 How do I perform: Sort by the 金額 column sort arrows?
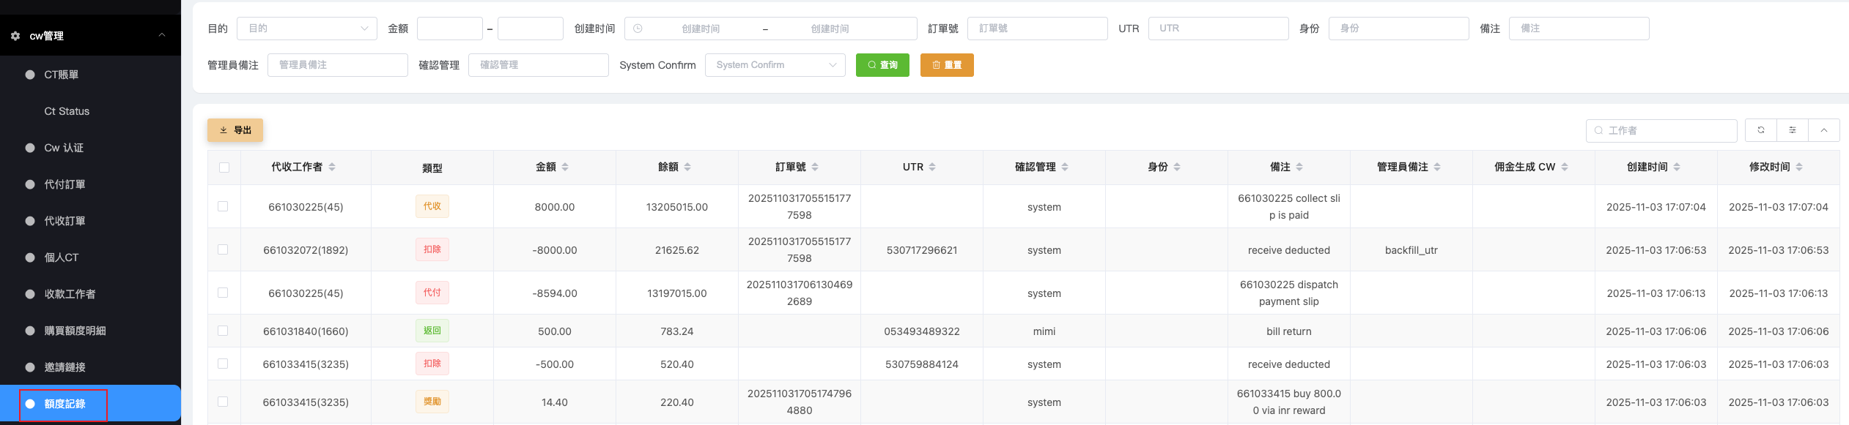pos(565,168)
